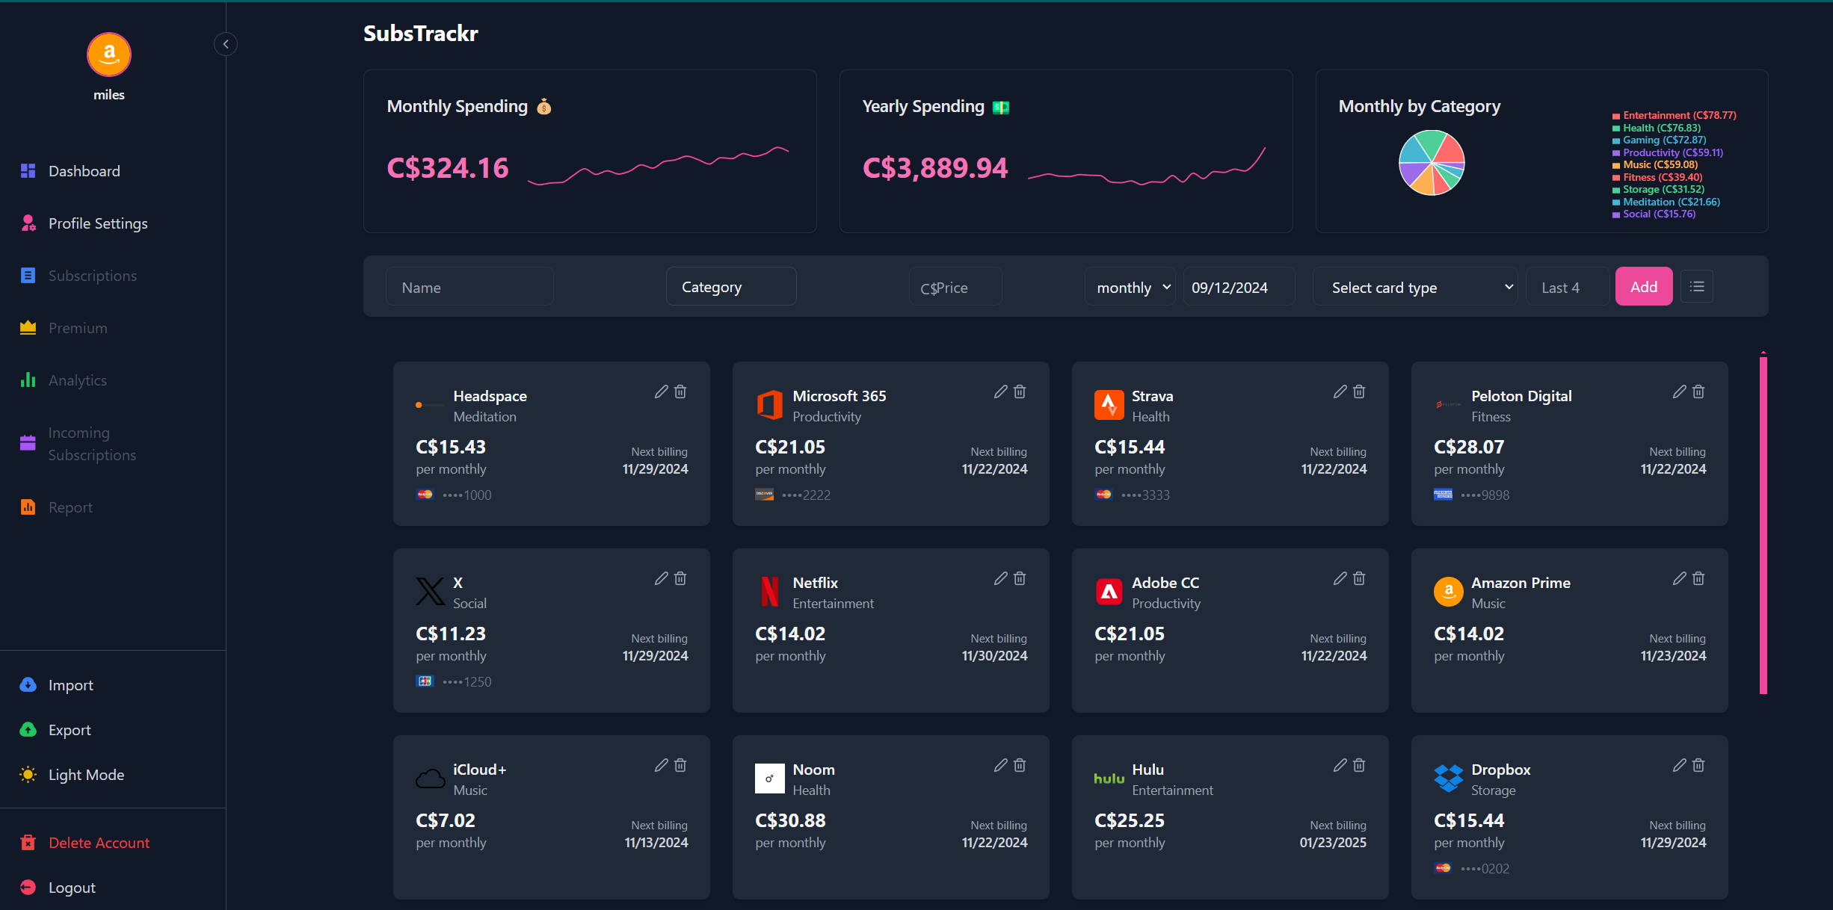Open the Select card type dropdown
The image size is (1833, 910).
tap(1415, 287)
